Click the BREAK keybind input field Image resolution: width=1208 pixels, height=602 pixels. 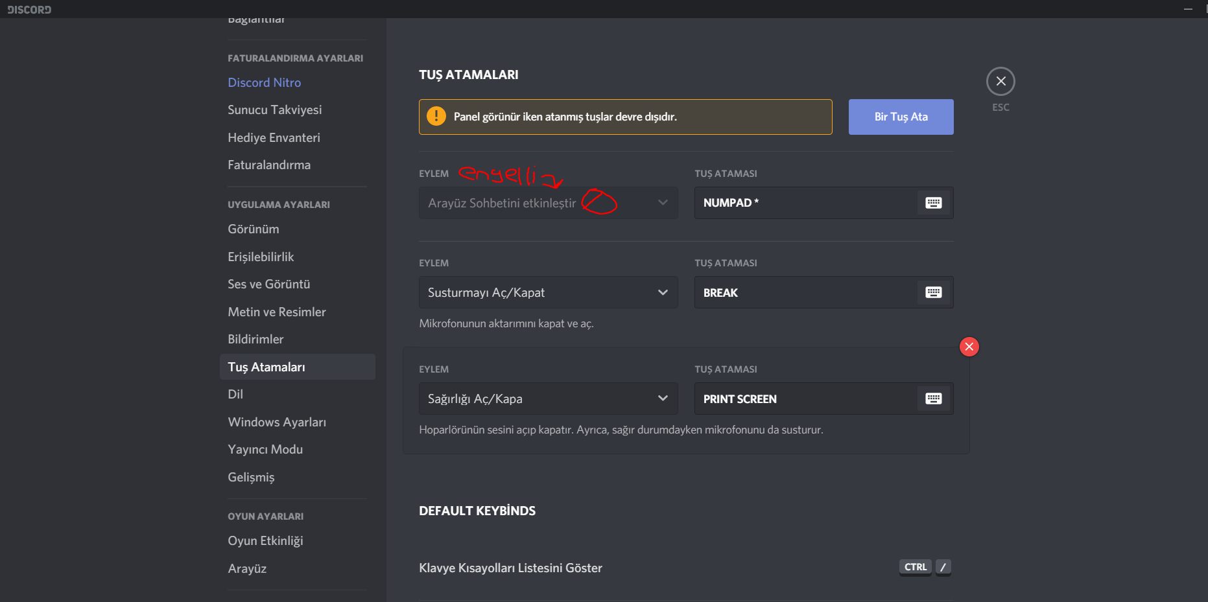tap(804, 292)
